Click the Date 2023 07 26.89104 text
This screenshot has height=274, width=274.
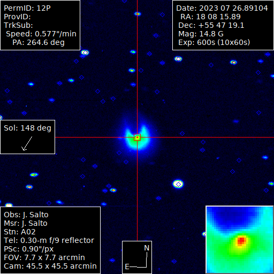point(222,8)
